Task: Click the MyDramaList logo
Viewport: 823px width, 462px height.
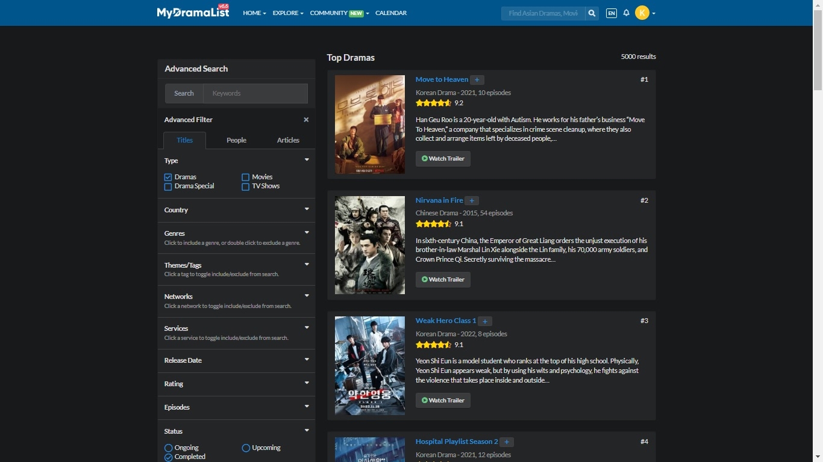Action: (x=193, y=12)
